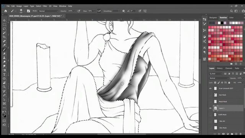Image resolution: width=245 pixels, height=138 pixels.
Task: Select the Move tool
Action: coord(4,20)
